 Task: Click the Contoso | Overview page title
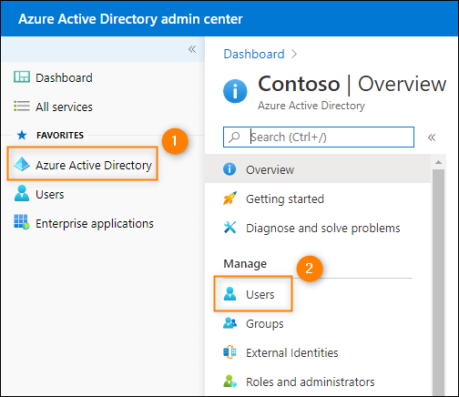coord(352,84)
